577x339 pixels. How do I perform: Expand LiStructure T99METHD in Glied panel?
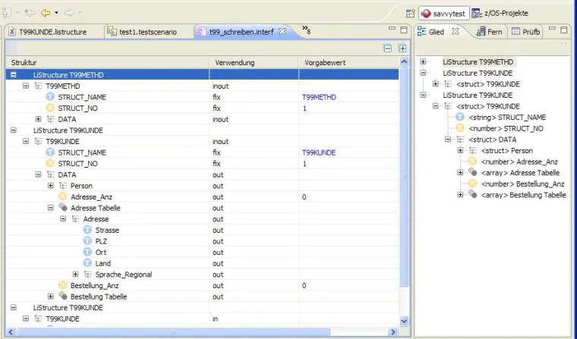pyautogui.click(x=423, y=61)
